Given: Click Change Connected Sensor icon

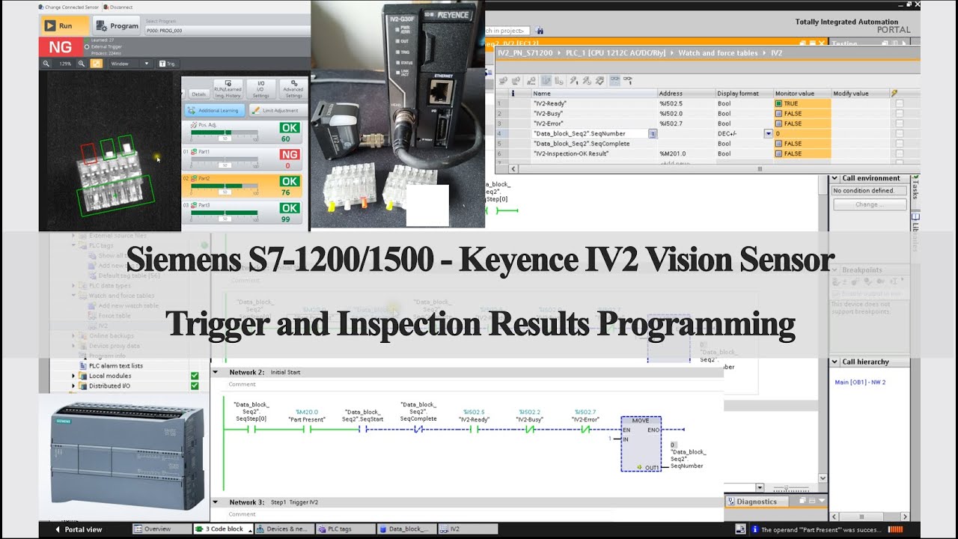Looking at the screenshot, I should click(42, 7).
